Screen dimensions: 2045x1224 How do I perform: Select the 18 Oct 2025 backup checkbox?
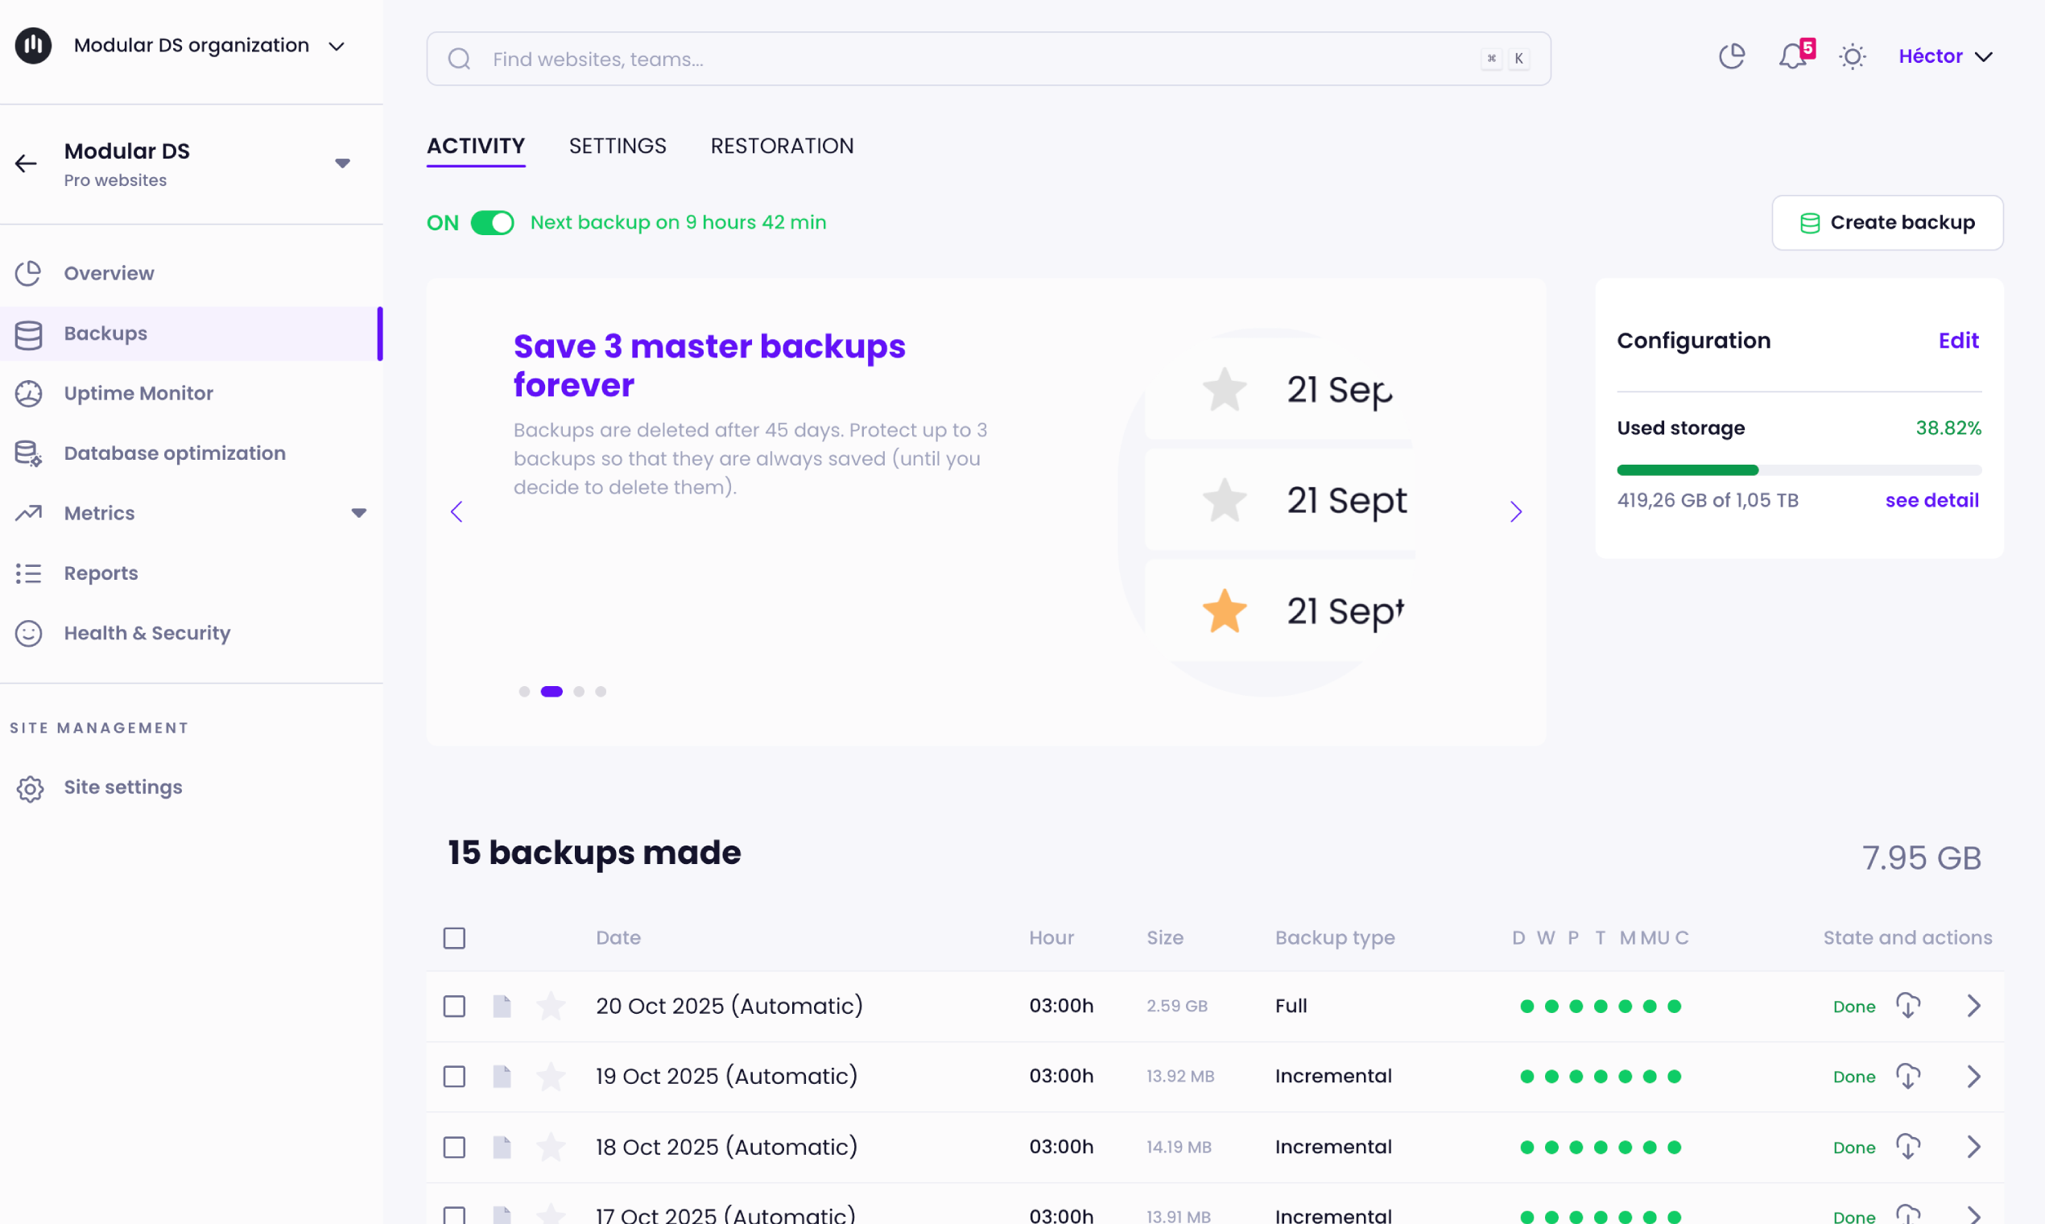pyautogui.click(x=454, y=1147)
